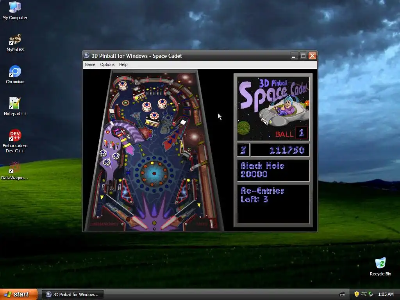The height and width of the screenshot is (300, 400).
Task: Select the Embarcadero Dev-C++ desktop icon
Action: pyautogui.click(x=15, y=141)
